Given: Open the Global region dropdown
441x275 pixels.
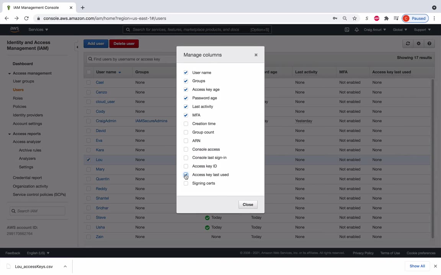Looking at the screenshot, I should tap(400, 29).
